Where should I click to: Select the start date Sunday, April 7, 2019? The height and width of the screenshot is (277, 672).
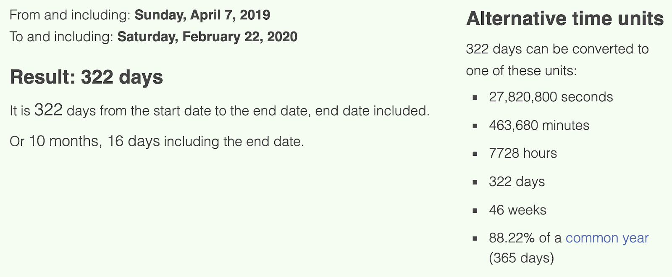pos(202,15)
